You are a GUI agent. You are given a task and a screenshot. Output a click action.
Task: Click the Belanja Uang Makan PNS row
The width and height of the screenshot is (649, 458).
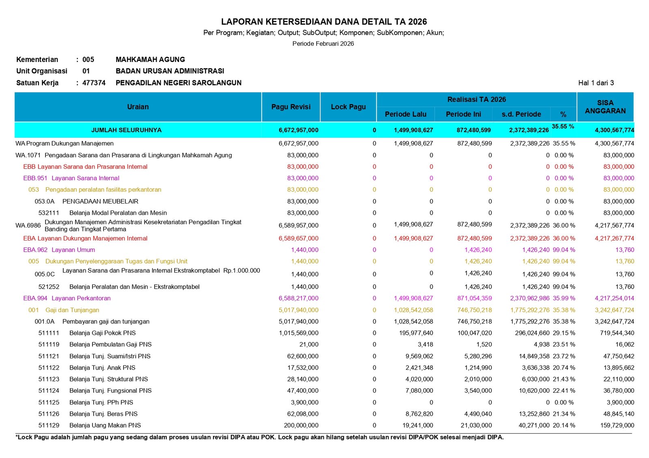[x=105, y=426]
